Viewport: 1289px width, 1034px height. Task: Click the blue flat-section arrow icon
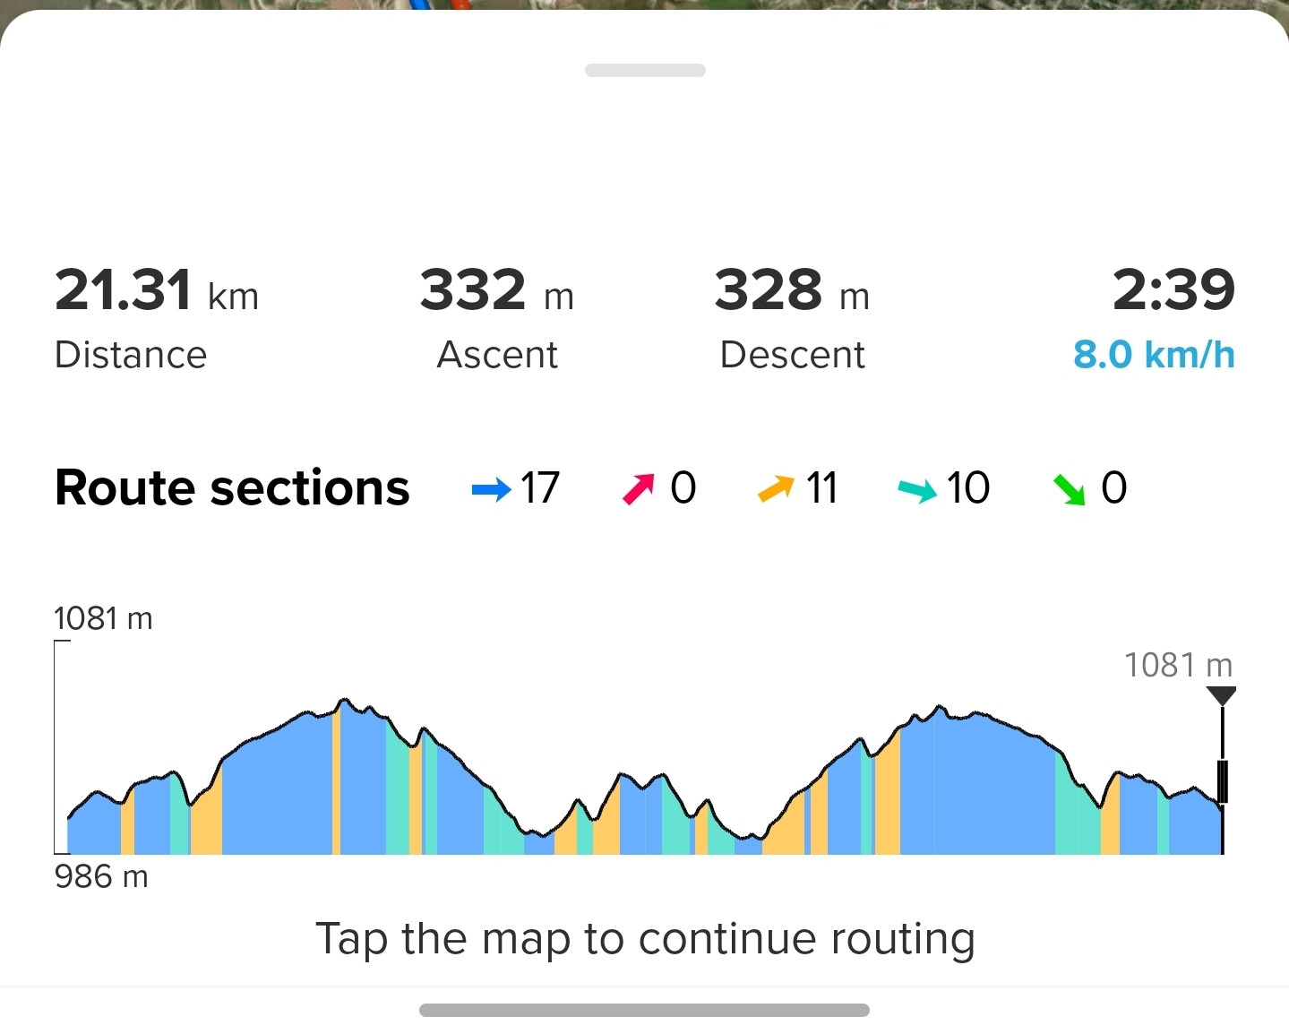[x=491, y=489]
